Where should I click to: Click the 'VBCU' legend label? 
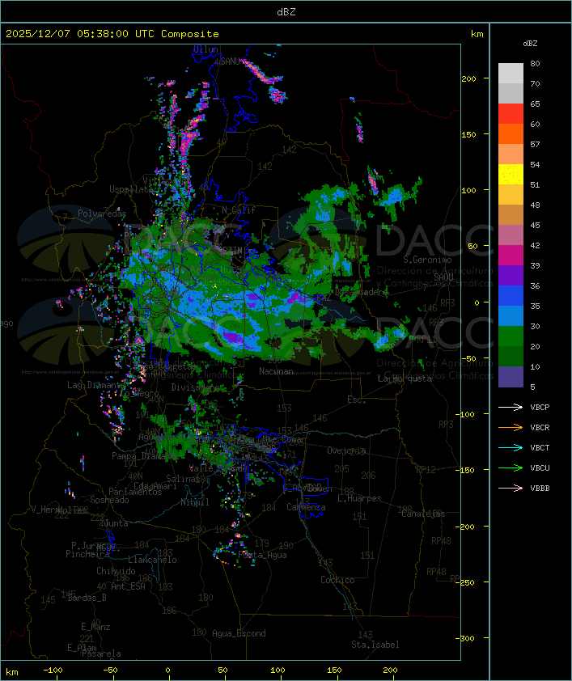[x=540, y=467]
